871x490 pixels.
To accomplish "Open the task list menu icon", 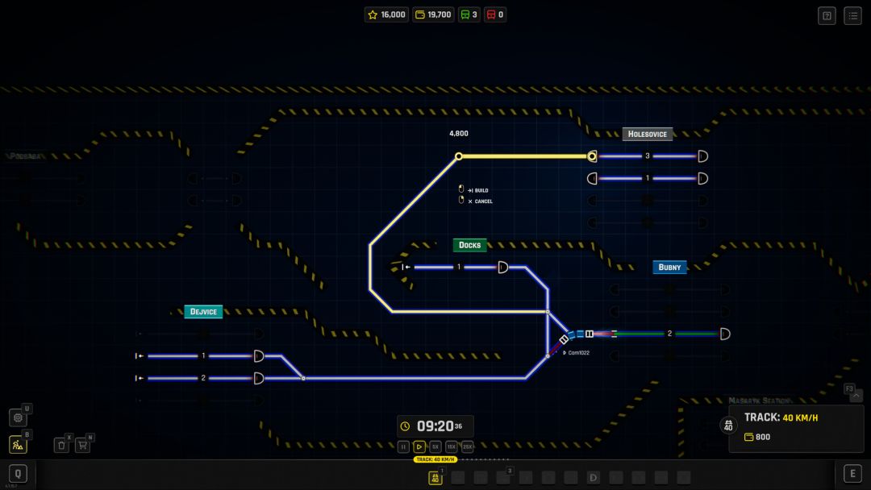I will [x=852, y=15].
